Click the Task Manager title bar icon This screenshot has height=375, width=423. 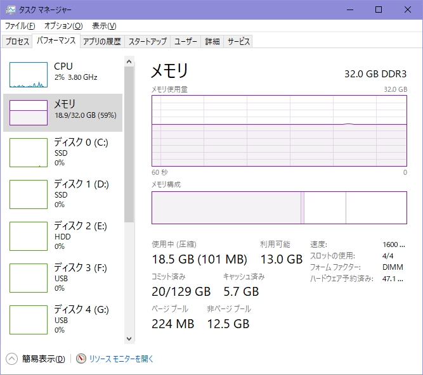point(11,10)
